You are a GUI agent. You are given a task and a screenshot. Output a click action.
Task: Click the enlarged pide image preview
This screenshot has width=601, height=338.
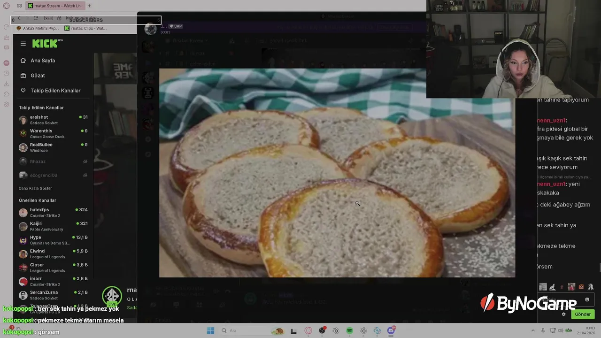click(x=337, y=173)
